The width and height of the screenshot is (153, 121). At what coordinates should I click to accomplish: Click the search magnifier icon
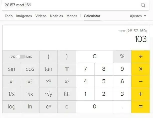click(143, 5)
